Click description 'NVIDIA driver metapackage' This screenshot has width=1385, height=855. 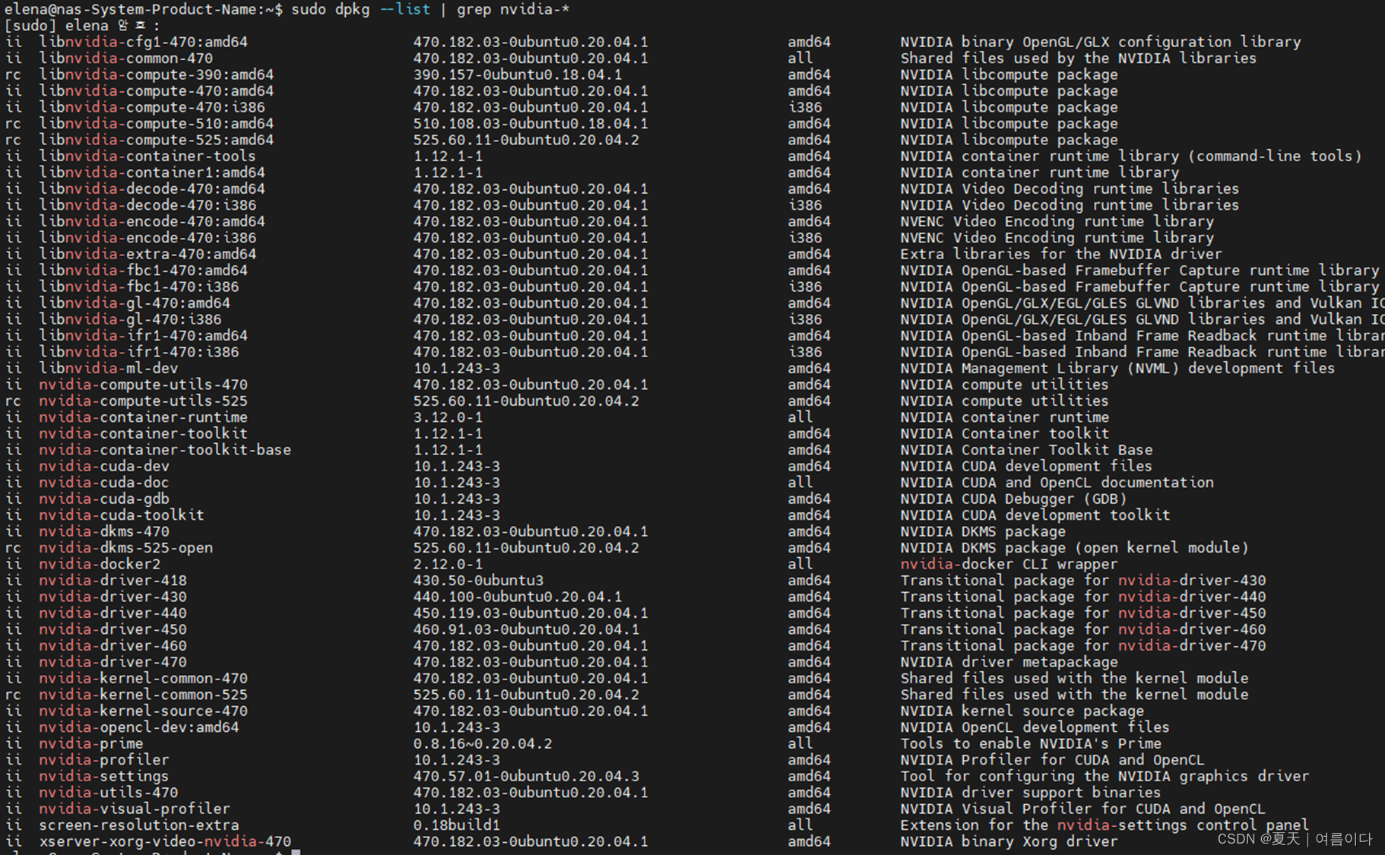[x=1009, y=663]
